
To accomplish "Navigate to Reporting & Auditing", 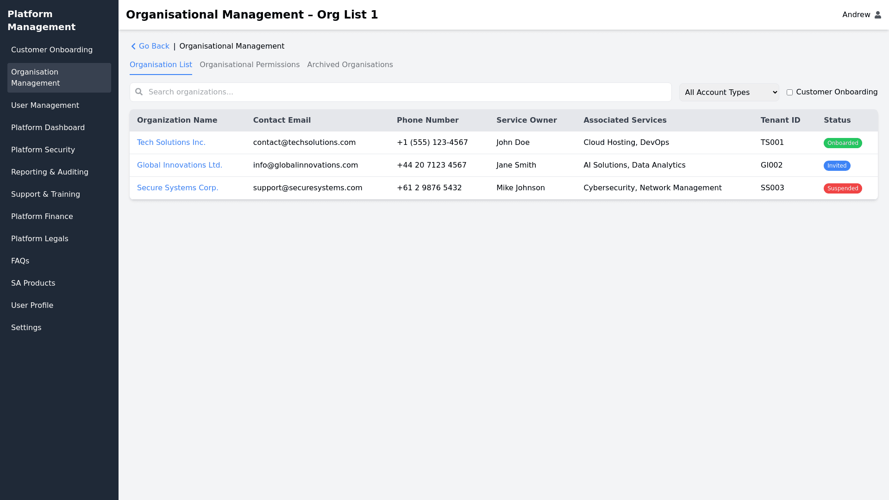I will 50,172.
